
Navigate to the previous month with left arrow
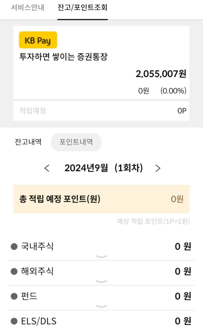coord(47,168)
